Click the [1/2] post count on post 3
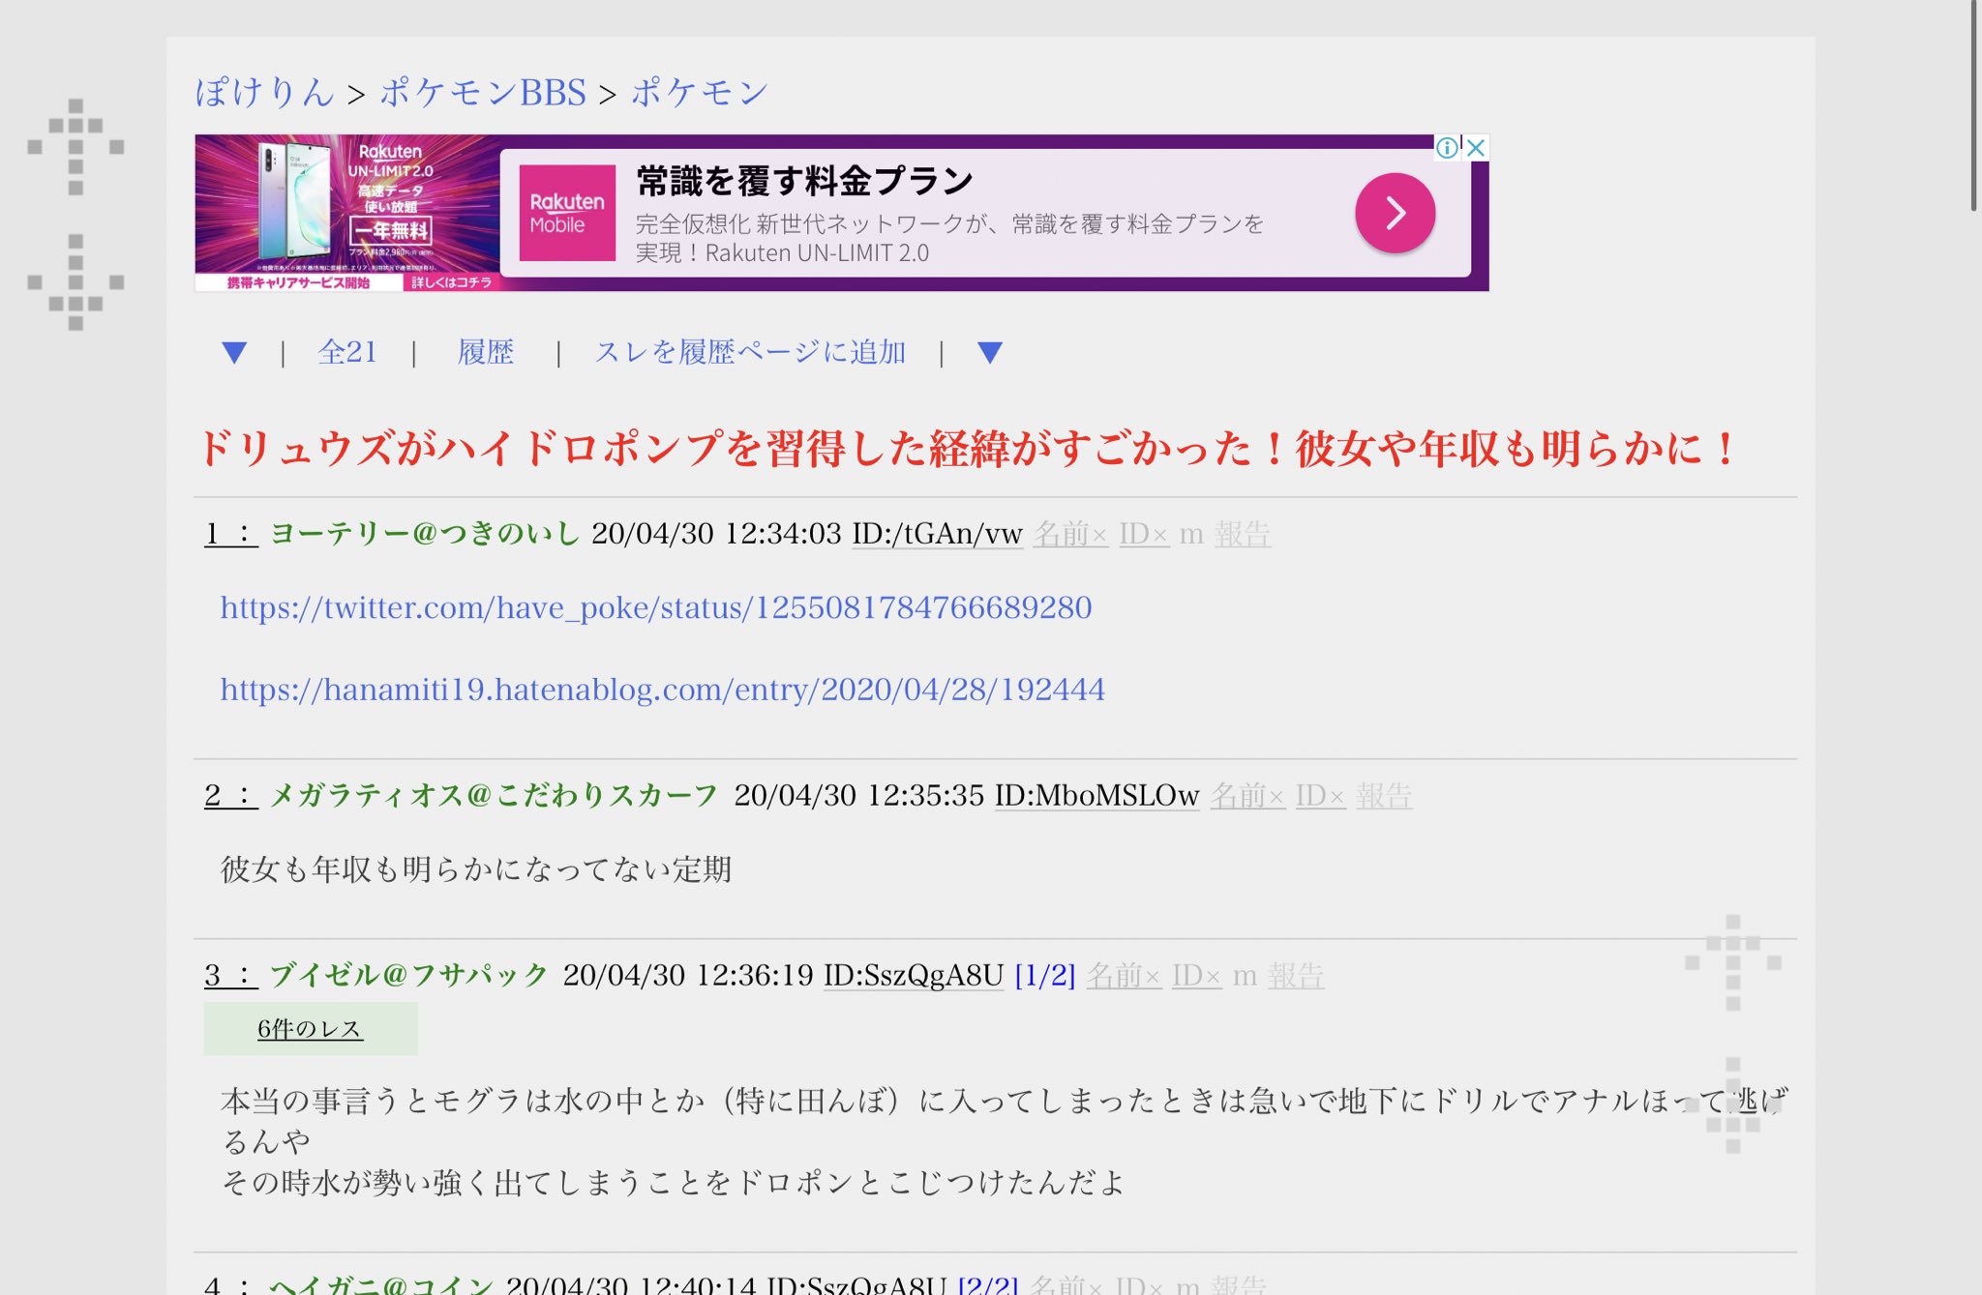Image resolution: width=1982 pixels, height=1295 pixels. 1045,975
